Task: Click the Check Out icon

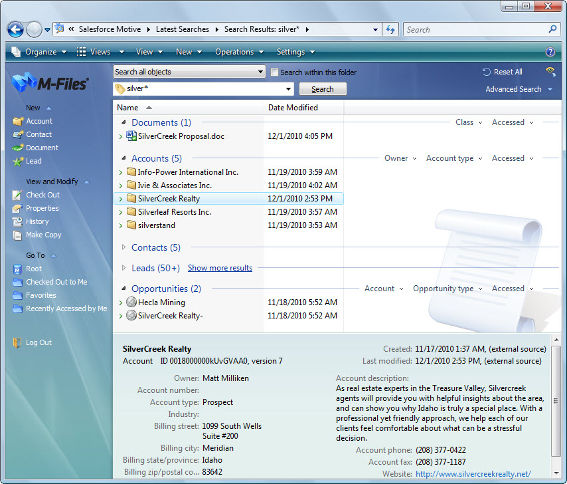Action: [x=17, y=195]
